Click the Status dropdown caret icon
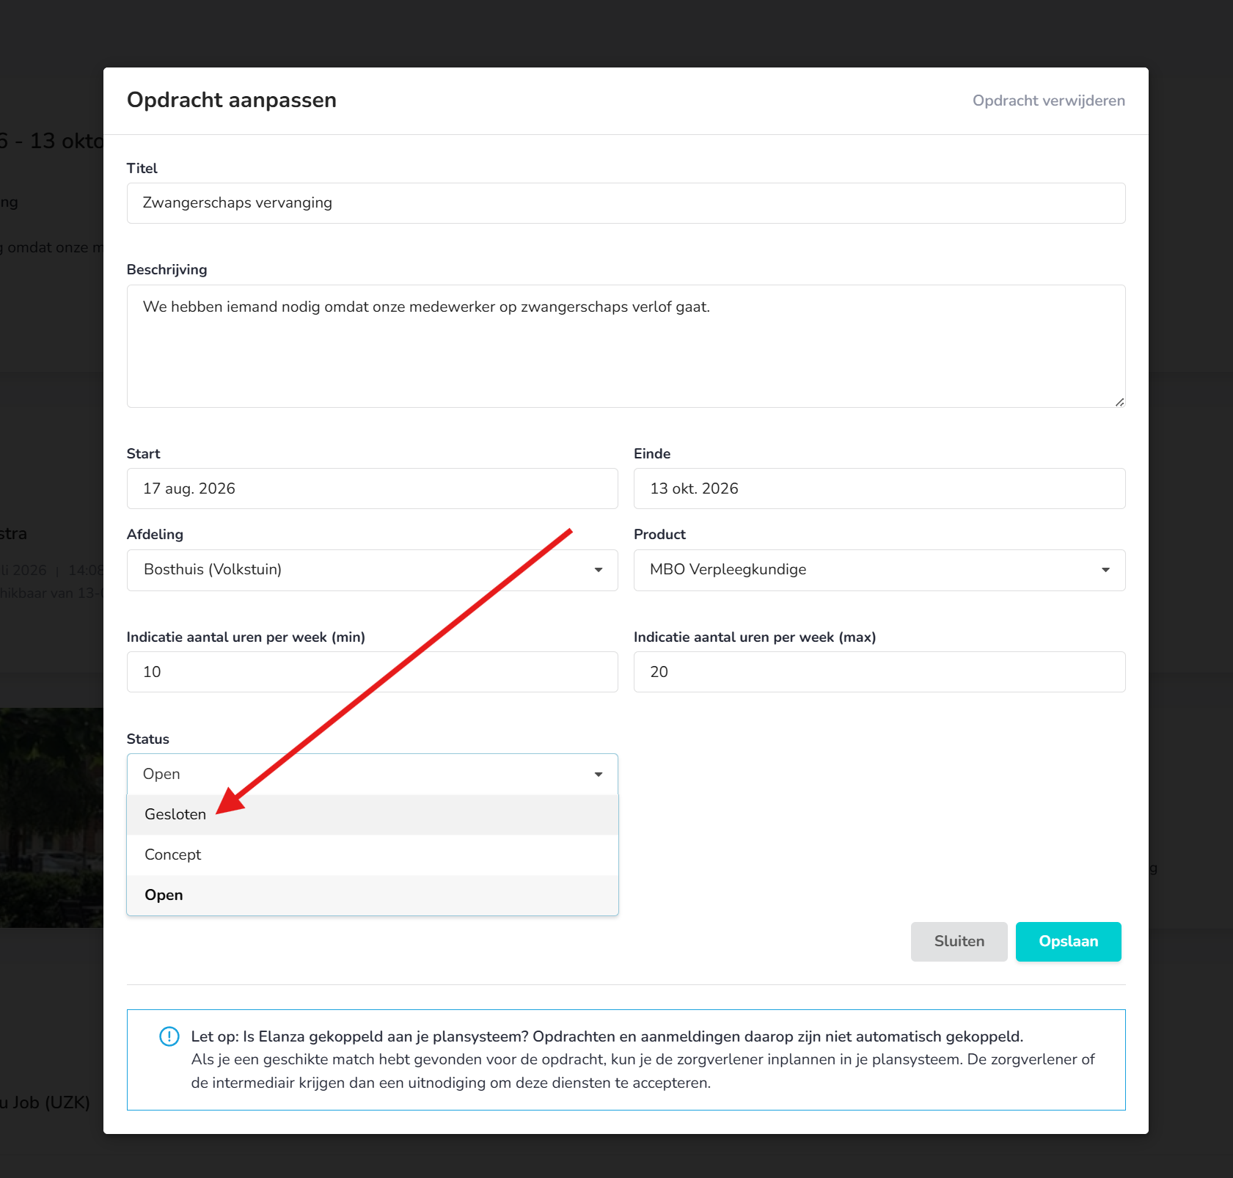Screen dimensions: 1233x1178 pos(599,775)
